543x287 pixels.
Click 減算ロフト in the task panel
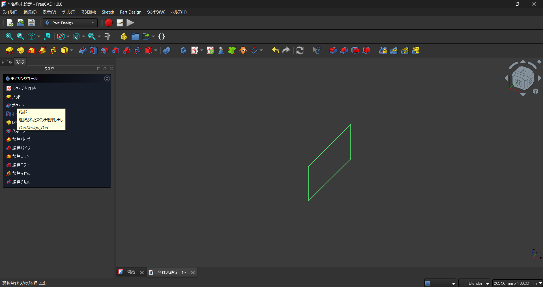[18, 165]
